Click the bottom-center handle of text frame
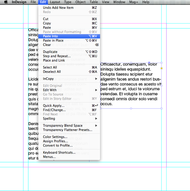The height and width of the screenshot is (191, 190). pyautogui.click(x=131, y=108)
